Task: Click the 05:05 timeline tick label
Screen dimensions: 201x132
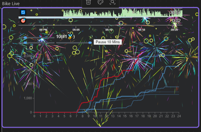Action: click(x=76, y=30)
